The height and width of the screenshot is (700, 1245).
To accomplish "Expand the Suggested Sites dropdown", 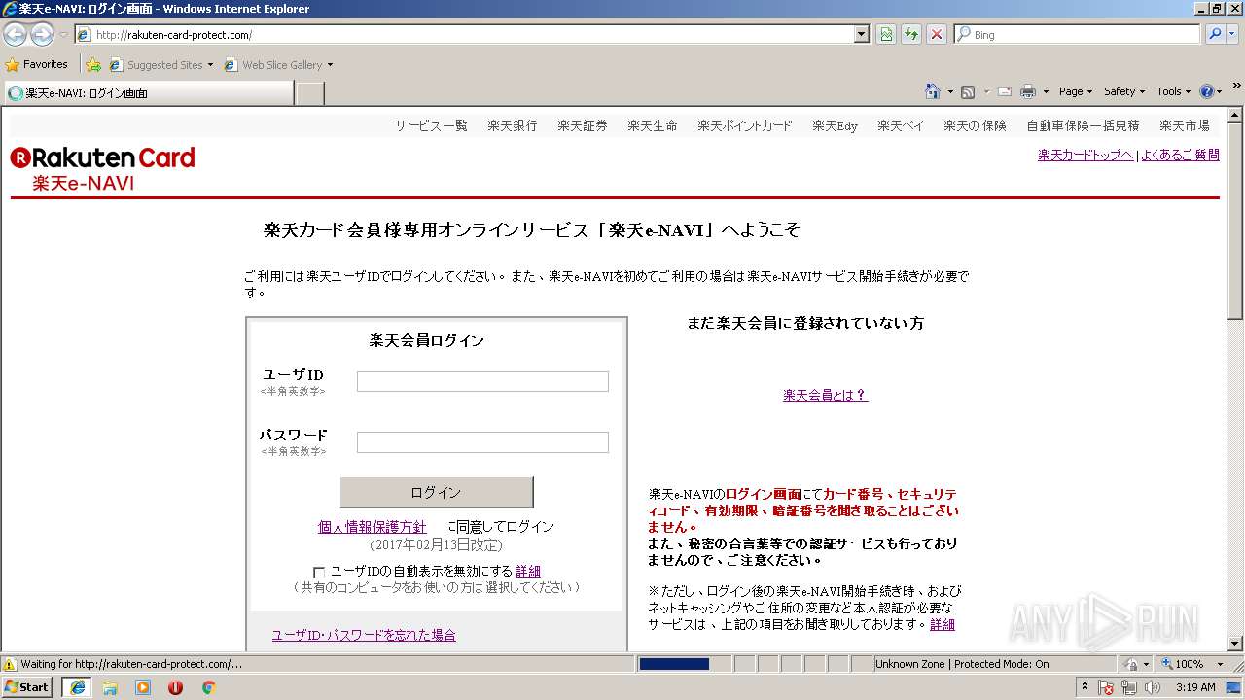I will tap(210, 65).
